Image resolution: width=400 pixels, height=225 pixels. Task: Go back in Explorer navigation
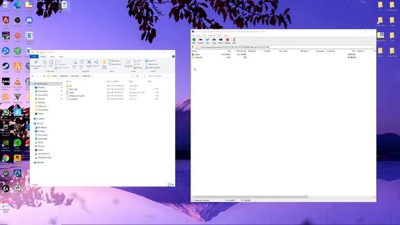click(32, 76)
